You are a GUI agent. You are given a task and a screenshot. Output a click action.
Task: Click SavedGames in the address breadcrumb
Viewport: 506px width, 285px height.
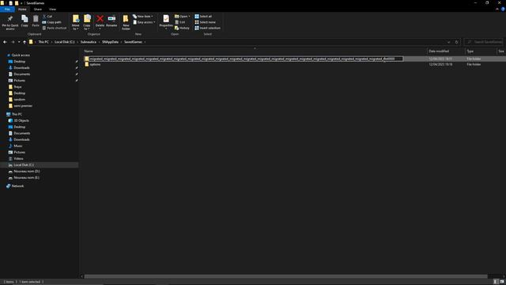(133, 42)
